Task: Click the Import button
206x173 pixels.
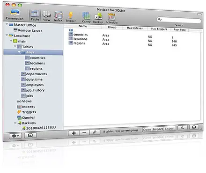Action: [x=158, y=129]
